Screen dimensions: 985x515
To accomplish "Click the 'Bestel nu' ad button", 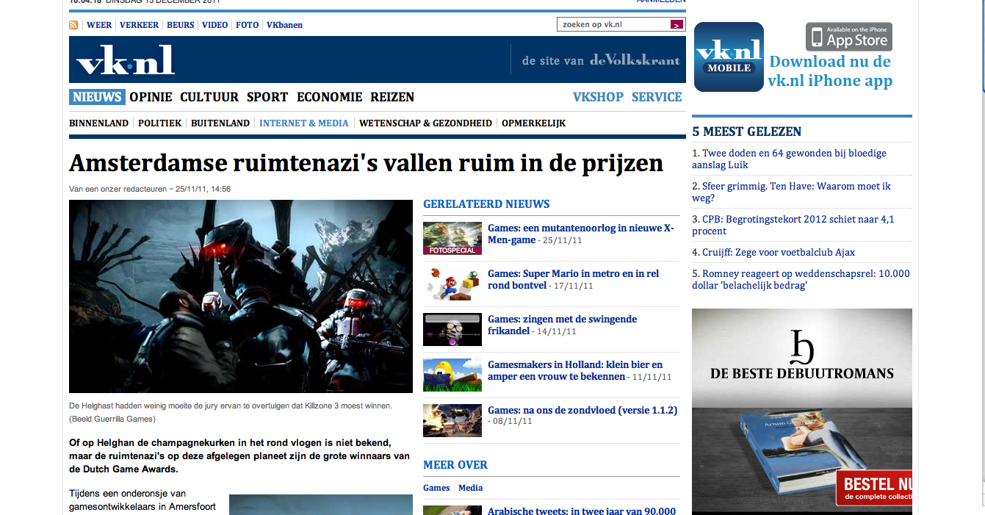I will click(874, 489).
